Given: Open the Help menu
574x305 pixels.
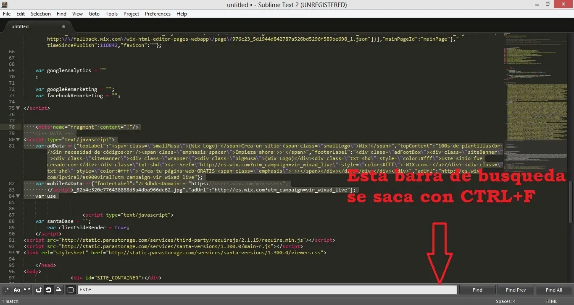Looking at the screenshot, I should tap(182, 14).
